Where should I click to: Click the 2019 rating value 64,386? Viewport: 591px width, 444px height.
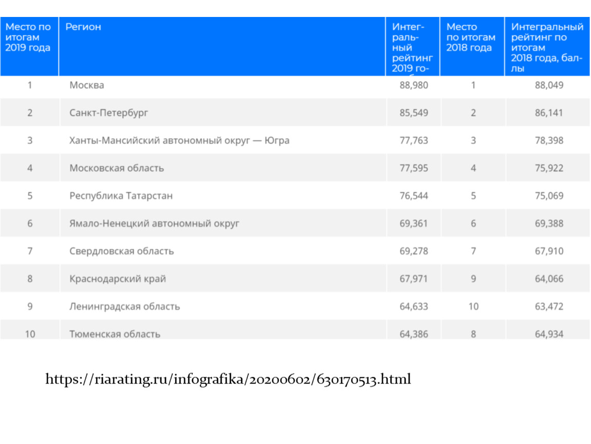tap(414, 334)
